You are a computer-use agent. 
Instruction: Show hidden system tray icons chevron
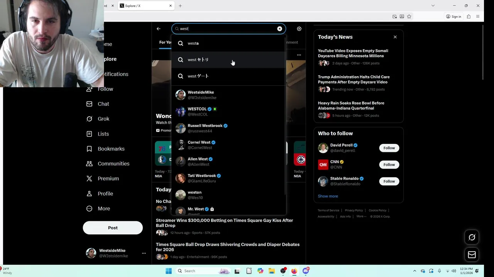(414, 271)
